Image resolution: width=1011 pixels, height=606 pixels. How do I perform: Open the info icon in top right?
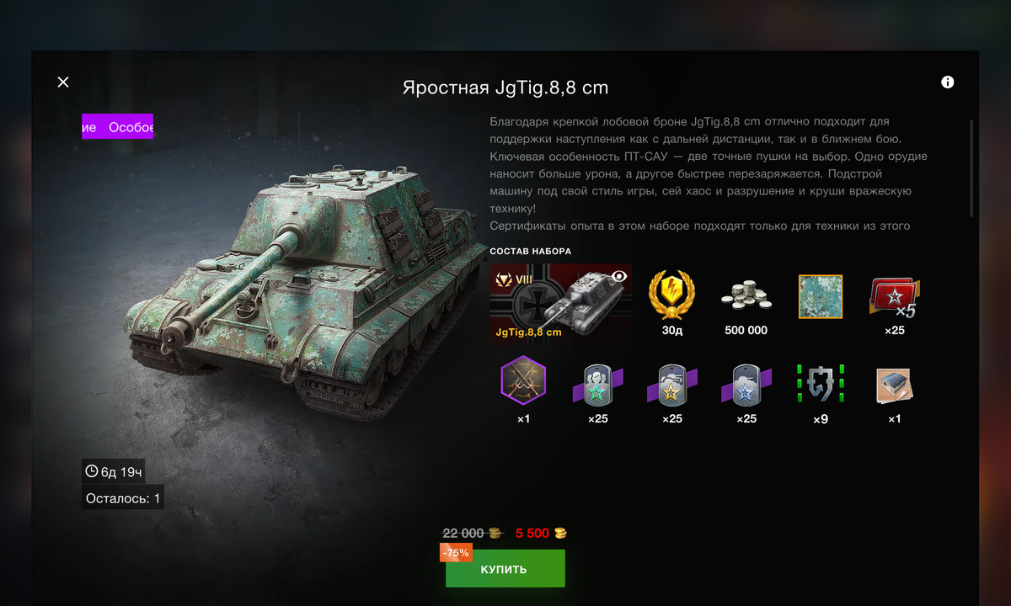(x=948, y=82)
